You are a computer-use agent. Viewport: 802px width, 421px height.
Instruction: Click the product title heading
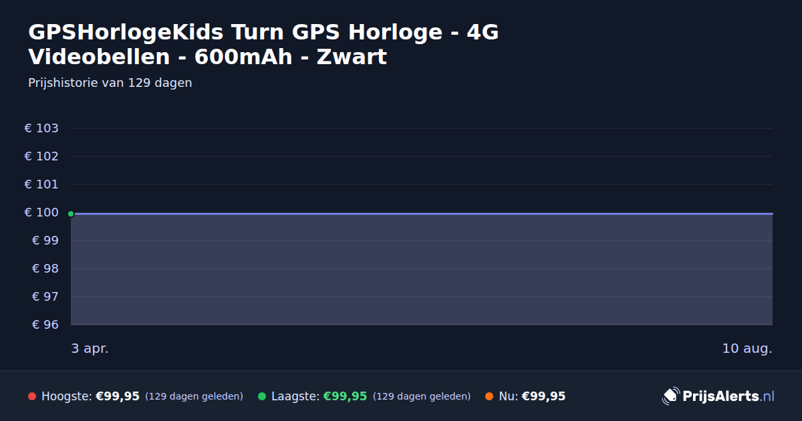pos(263,44)
